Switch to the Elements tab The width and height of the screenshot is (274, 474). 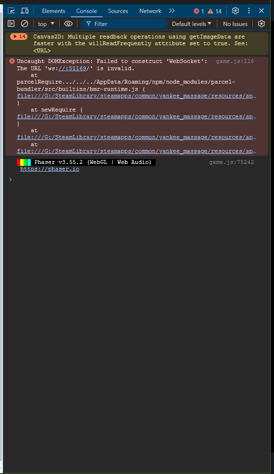[x=53, y=11]
